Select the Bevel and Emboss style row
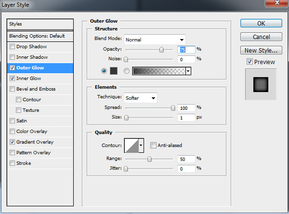Viewport: 289px width, 214px height. pyautogui.click(x=40, y=89)
